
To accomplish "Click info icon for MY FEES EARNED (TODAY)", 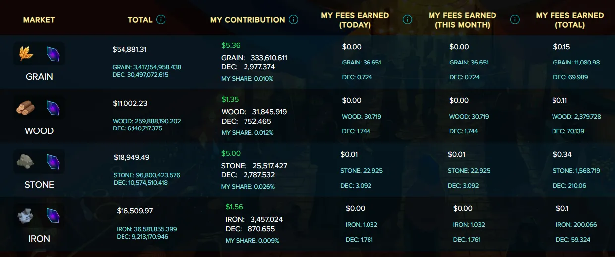I will (x=408, y=20).
